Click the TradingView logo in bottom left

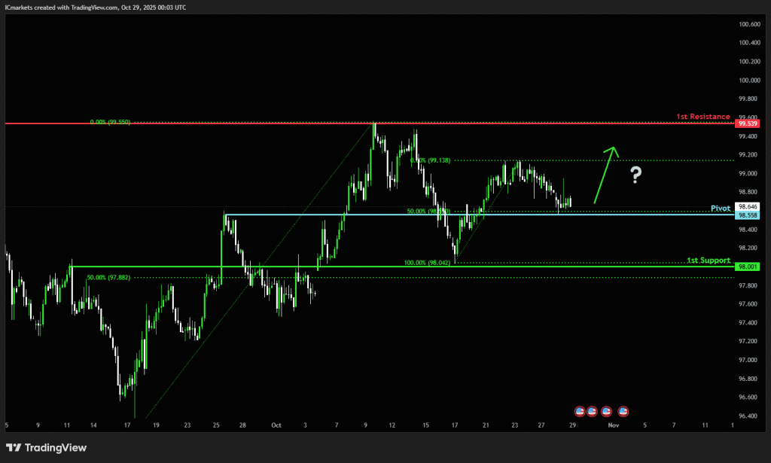coord(46,448)
